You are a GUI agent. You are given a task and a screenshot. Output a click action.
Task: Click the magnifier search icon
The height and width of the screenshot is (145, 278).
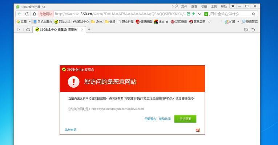[254, 14]
